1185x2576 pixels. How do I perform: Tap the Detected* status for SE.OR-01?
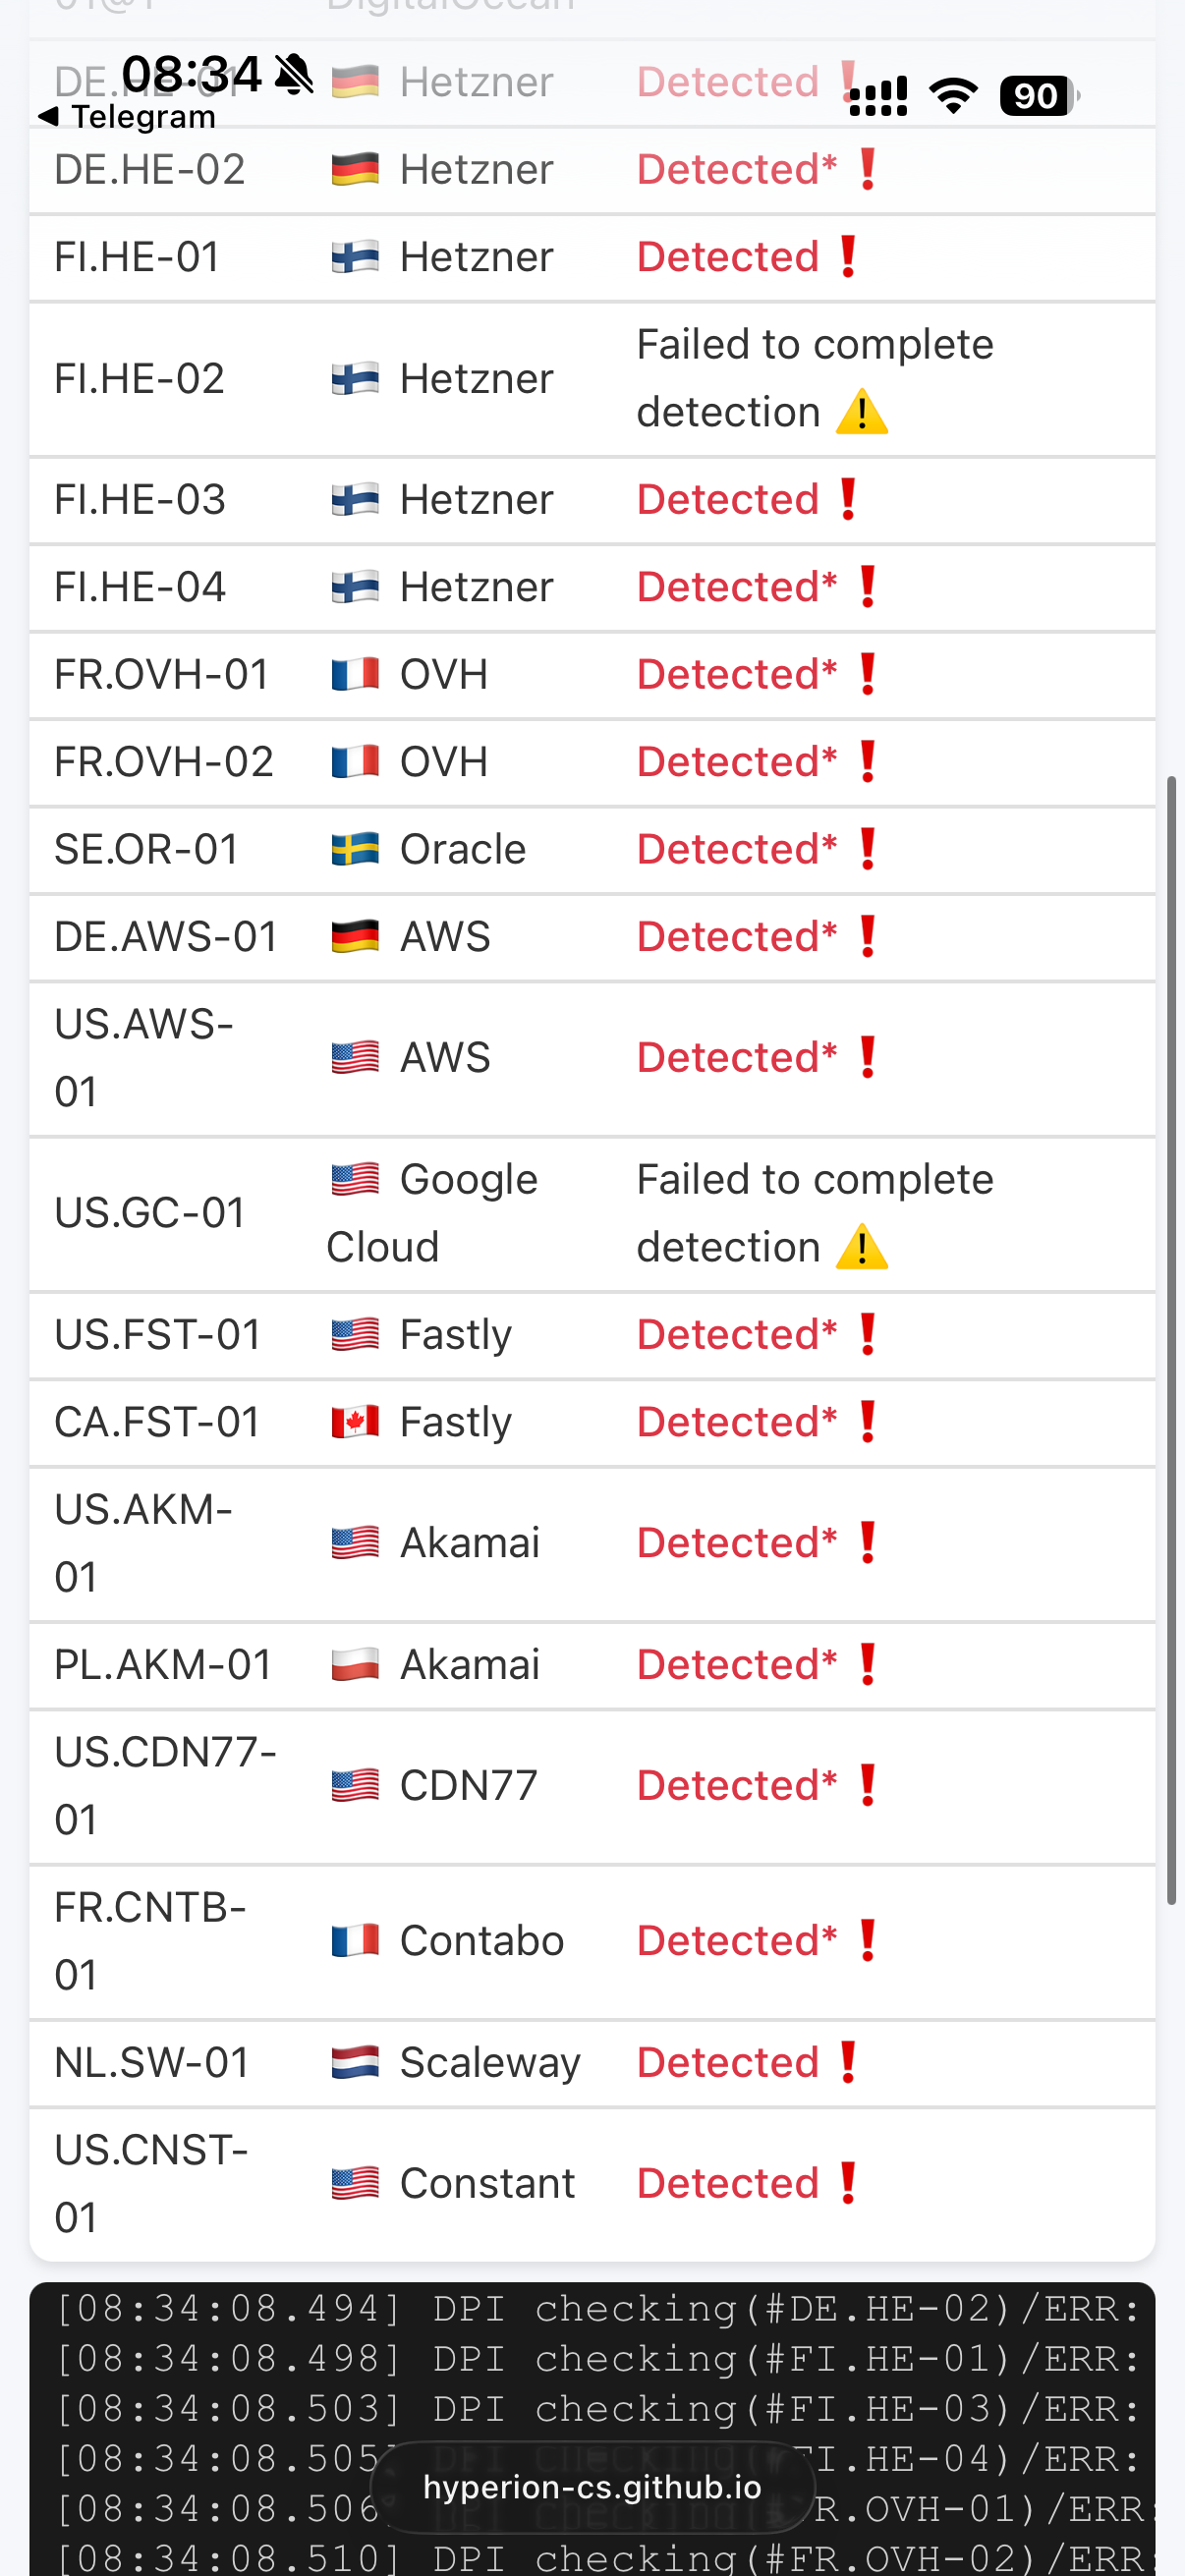point(737,849)
